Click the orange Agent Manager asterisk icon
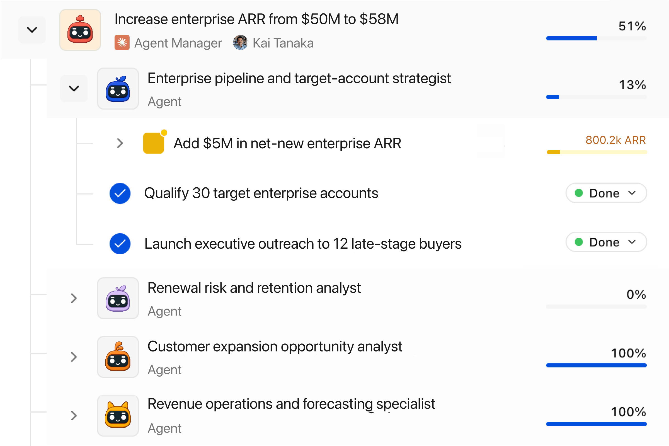Screen dimensions: 669x446 pyautogui.click(x=122, y=43)
